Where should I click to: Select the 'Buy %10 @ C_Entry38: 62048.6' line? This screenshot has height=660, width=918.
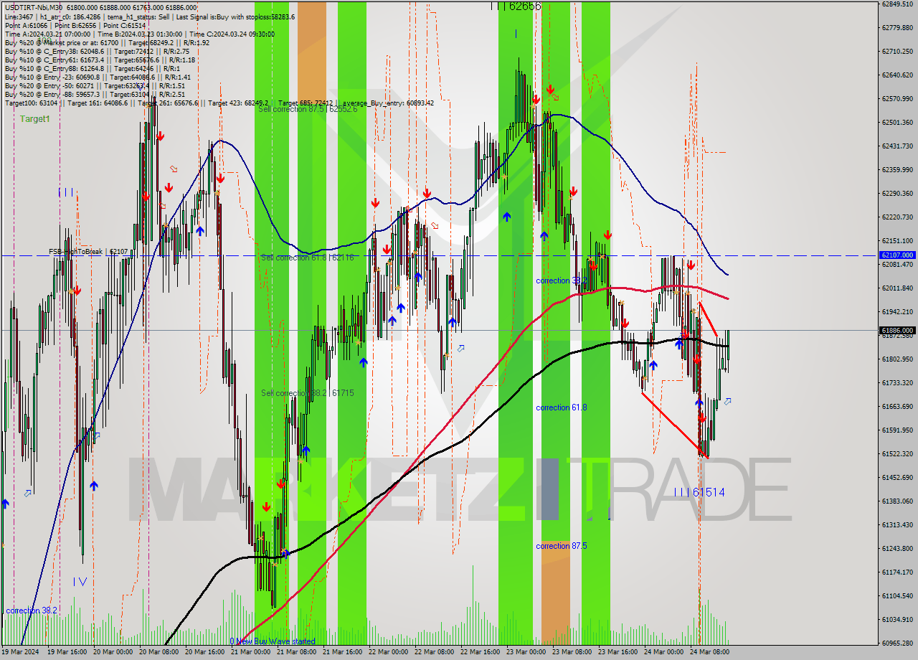[x=98, y=51]
